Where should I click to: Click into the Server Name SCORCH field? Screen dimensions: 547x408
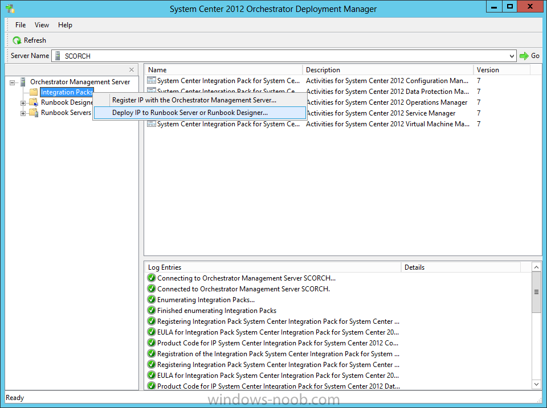[283, 56]
